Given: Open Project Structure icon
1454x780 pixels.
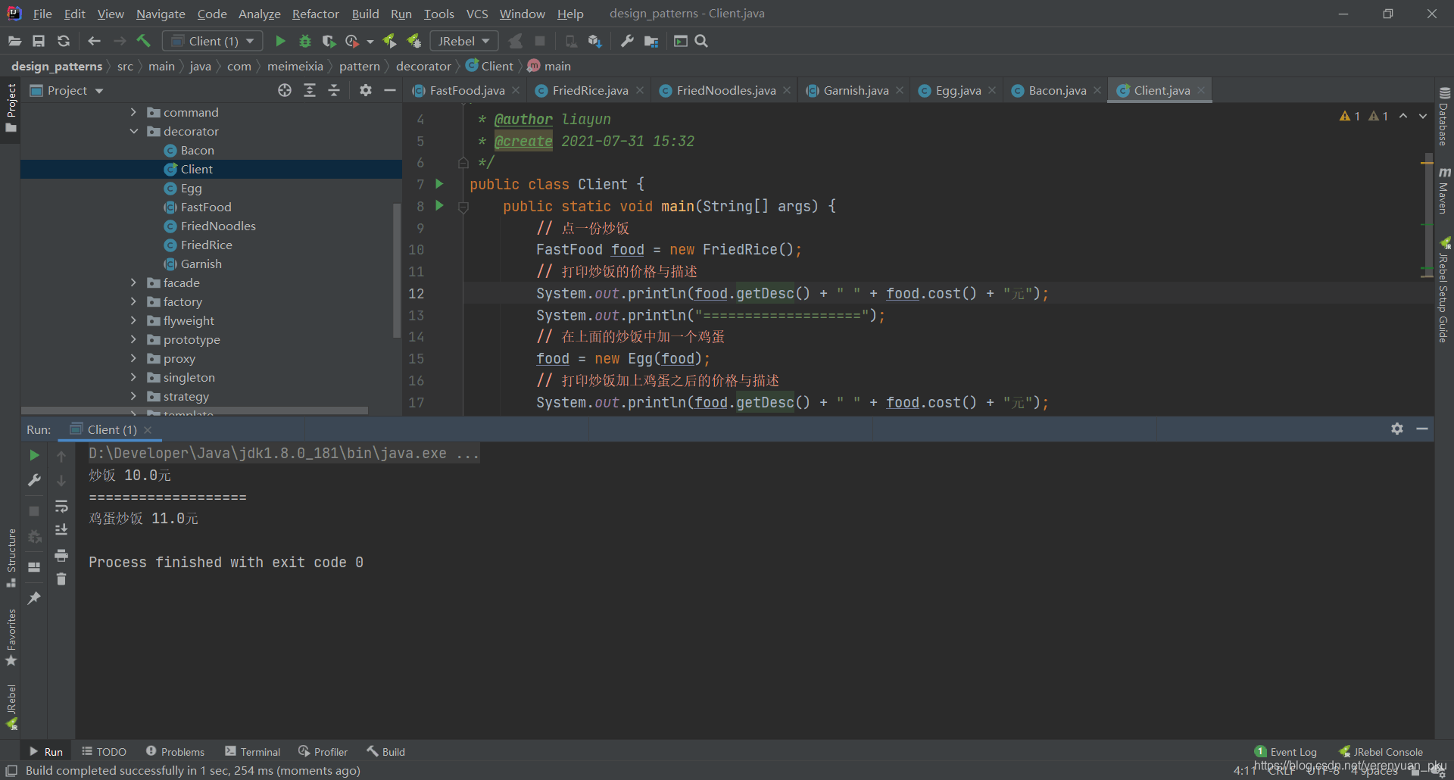Looking at the screenshot, I should [x=651, y=41].
